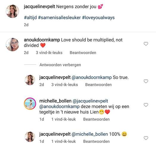Open anoukdoornkamp's profile avatar
This screenshot has width=156, height=149.
point(12,44)
